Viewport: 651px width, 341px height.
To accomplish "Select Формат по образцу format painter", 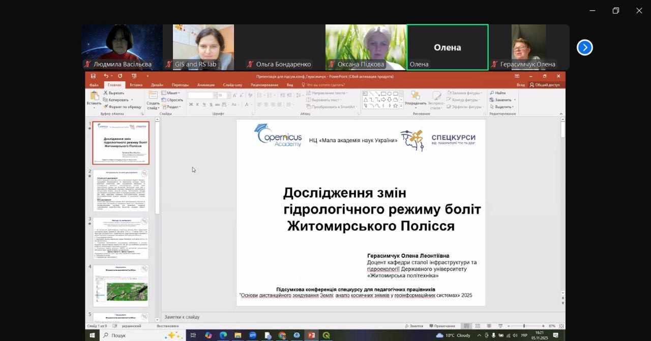I will pyautogui.click(x=122, y=107).
